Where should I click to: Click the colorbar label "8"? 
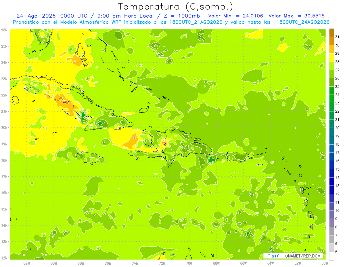[x=336, y=227]
